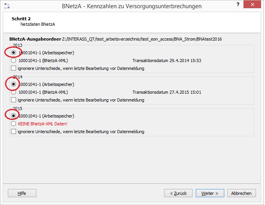Click the Netzdaten BNetzA subtitle
Viewport: 265px width, 205px height.
click(38, 24)
